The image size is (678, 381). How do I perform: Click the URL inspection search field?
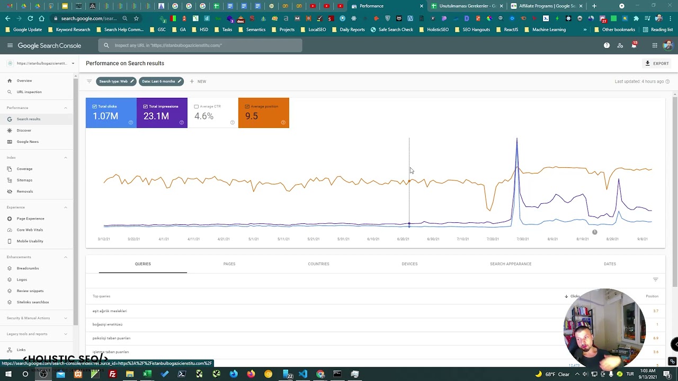200,46
